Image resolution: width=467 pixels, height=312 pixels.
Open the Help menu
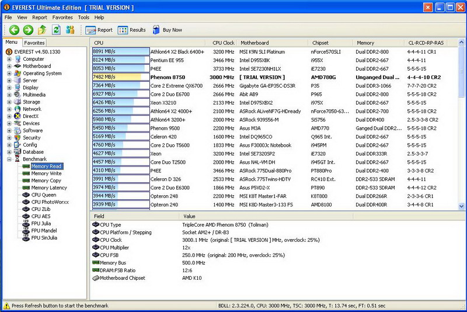coord(99,18)
